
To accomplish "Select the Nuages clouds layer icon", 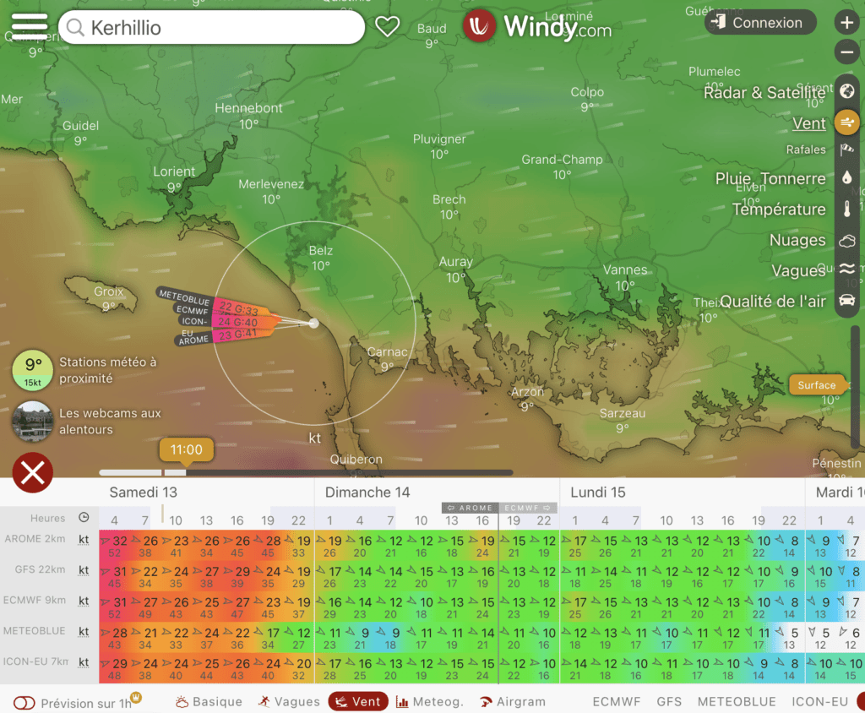I will click(847, 240).
